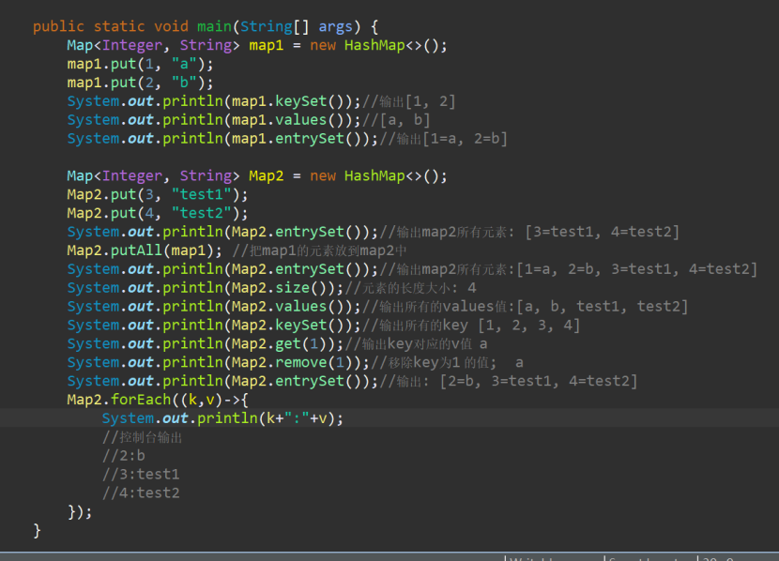
Task: Click the println(k+":"+v) statement
Action: 222,418
